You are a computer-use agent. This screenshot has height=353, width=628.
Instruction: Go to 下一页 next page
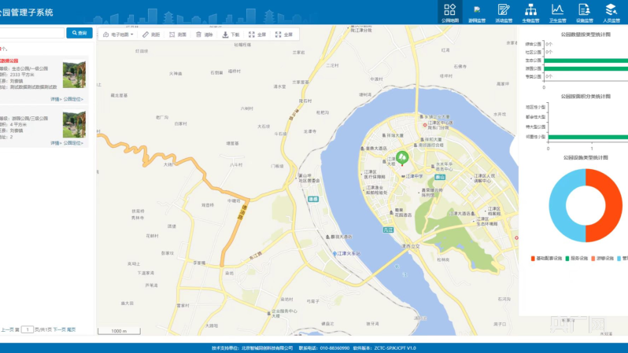pos(59,329)
